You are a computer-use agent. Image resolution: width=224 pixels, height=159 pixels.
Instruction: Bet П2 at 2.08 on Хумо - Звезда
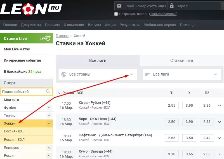coord(207,154)
